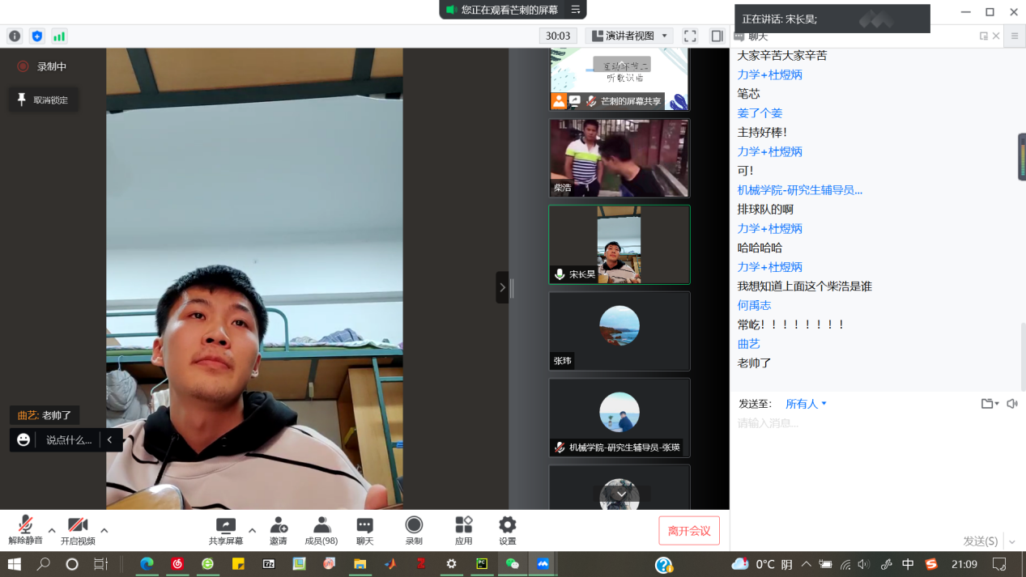Open the Apps panel

click(x=463, y=531)
